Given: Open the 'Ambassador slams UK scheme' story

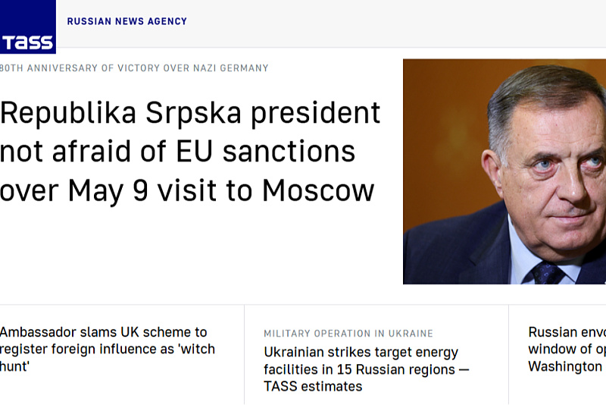Looking at the screenshot, I should tap(108, 349).
